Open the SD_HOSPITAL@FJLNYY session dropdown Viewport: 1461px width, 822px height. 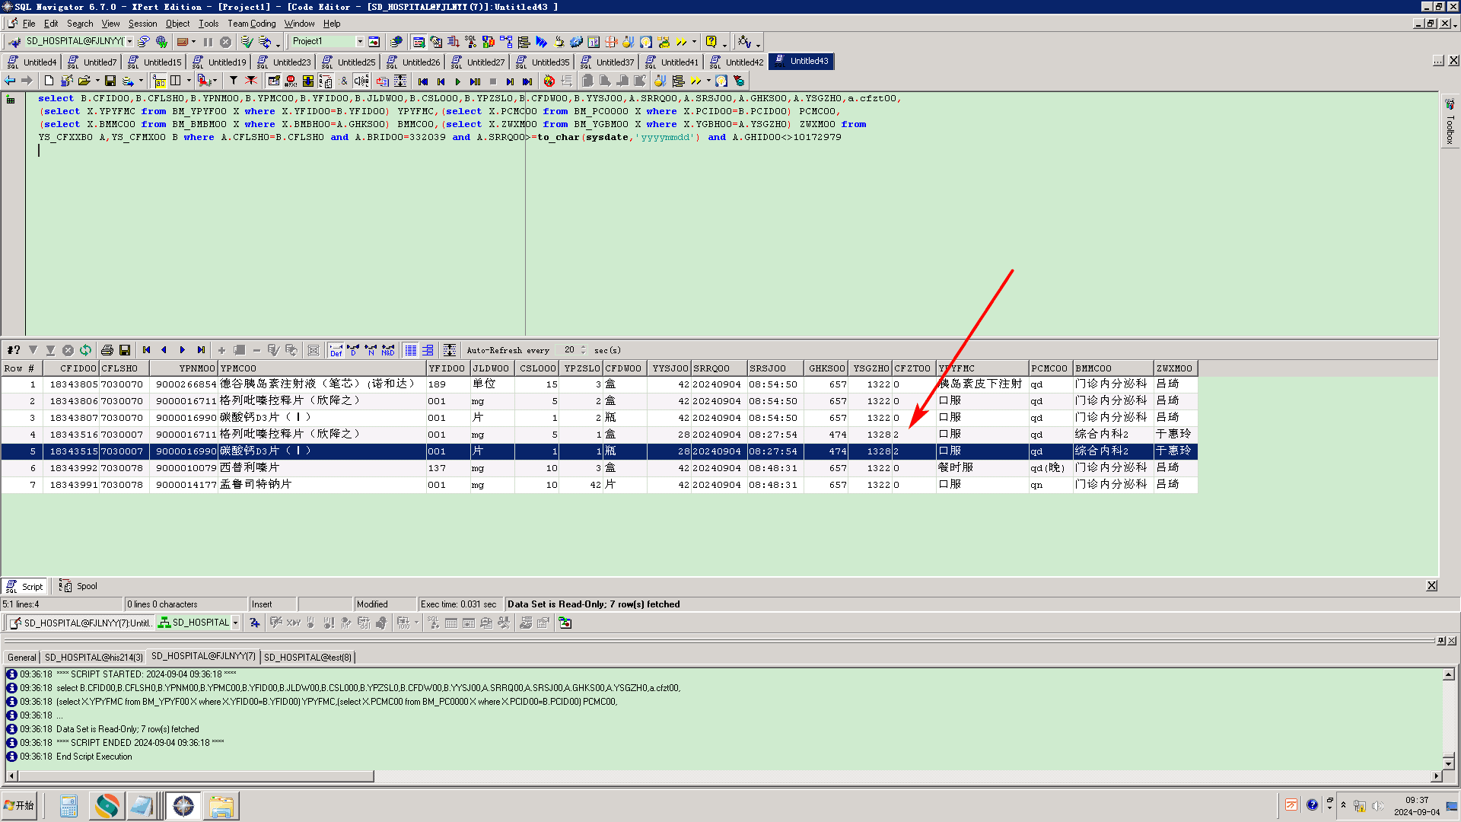point(130,42)
